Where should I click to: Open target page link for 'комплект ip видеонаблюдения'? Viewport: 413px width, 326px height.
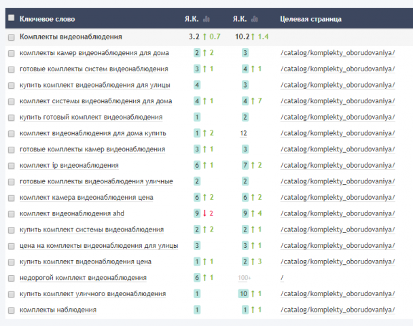click(x=338, y=165)
